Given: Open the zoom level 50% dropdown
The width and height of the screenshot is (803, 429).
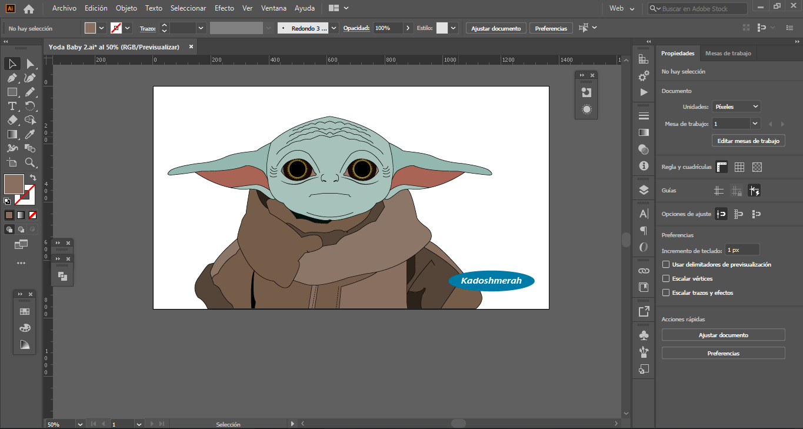Looking at the screenshot, I should pyautogui.click(x=80, y=424).
